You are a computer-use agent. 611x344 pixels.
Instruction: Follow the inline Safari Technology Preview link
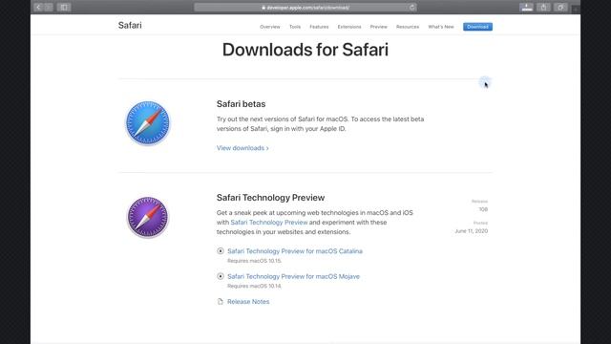269,223
